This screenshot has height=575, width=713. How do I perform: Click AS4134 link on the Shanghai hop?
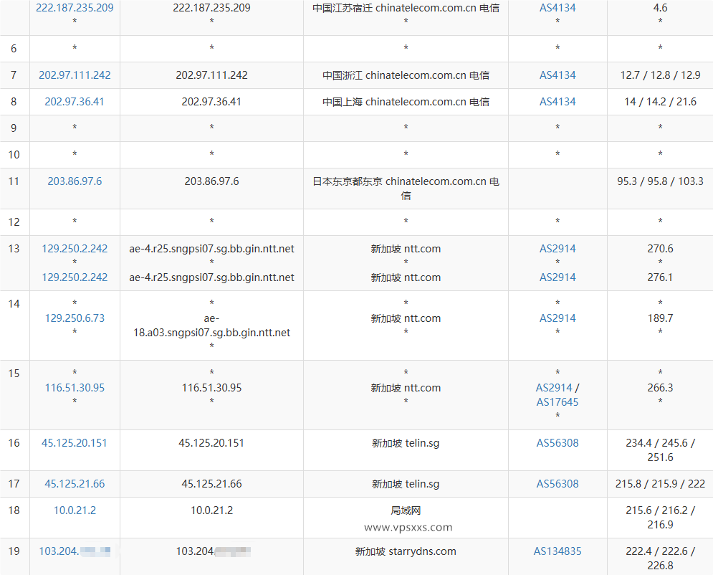pos(558,101)
